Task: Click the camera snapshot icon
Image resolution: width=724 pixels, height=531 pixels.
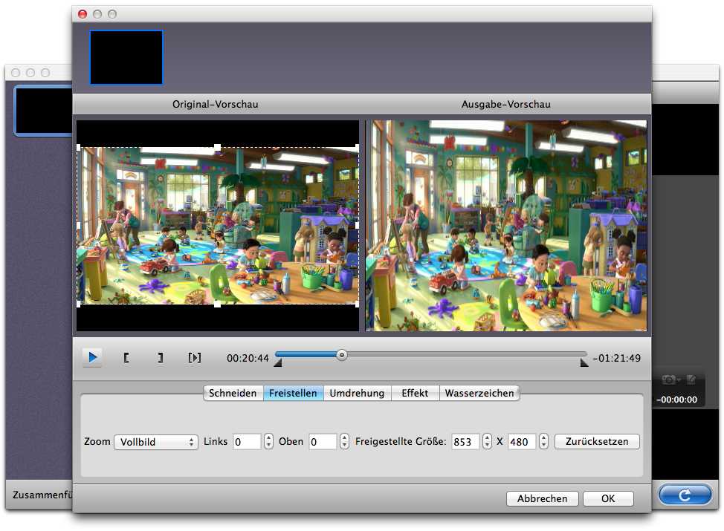Action: pos(670,379)
